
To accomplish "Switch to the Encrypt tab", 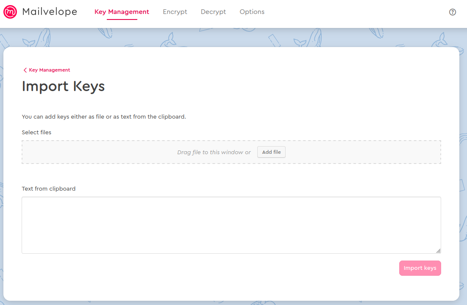I will (x=175, y=12).
